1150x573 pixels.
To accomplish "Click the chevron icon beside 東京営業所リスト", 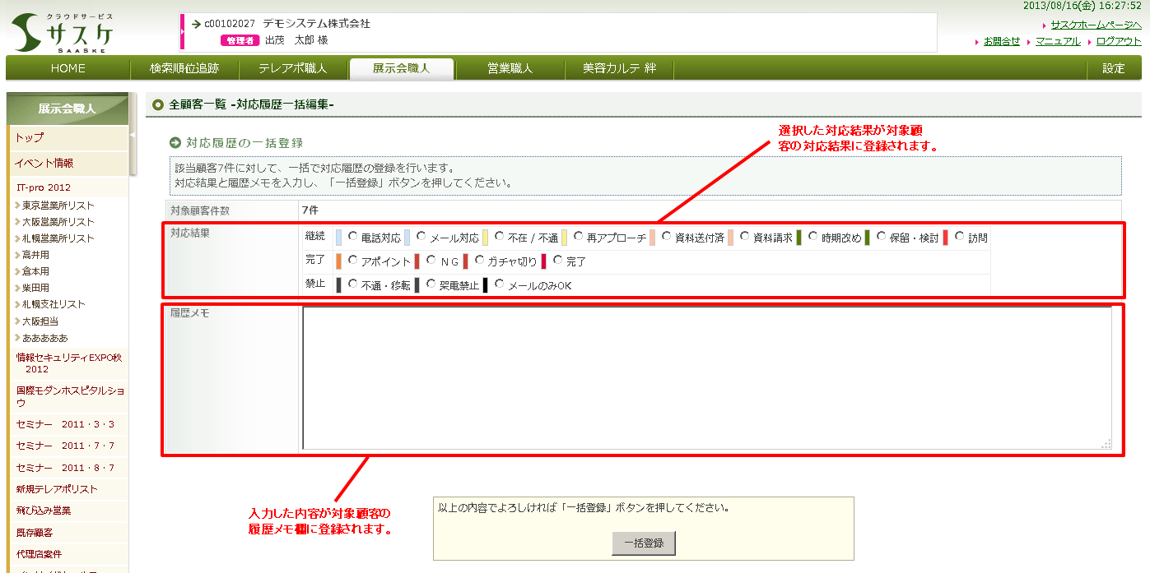I will [17, 206].
